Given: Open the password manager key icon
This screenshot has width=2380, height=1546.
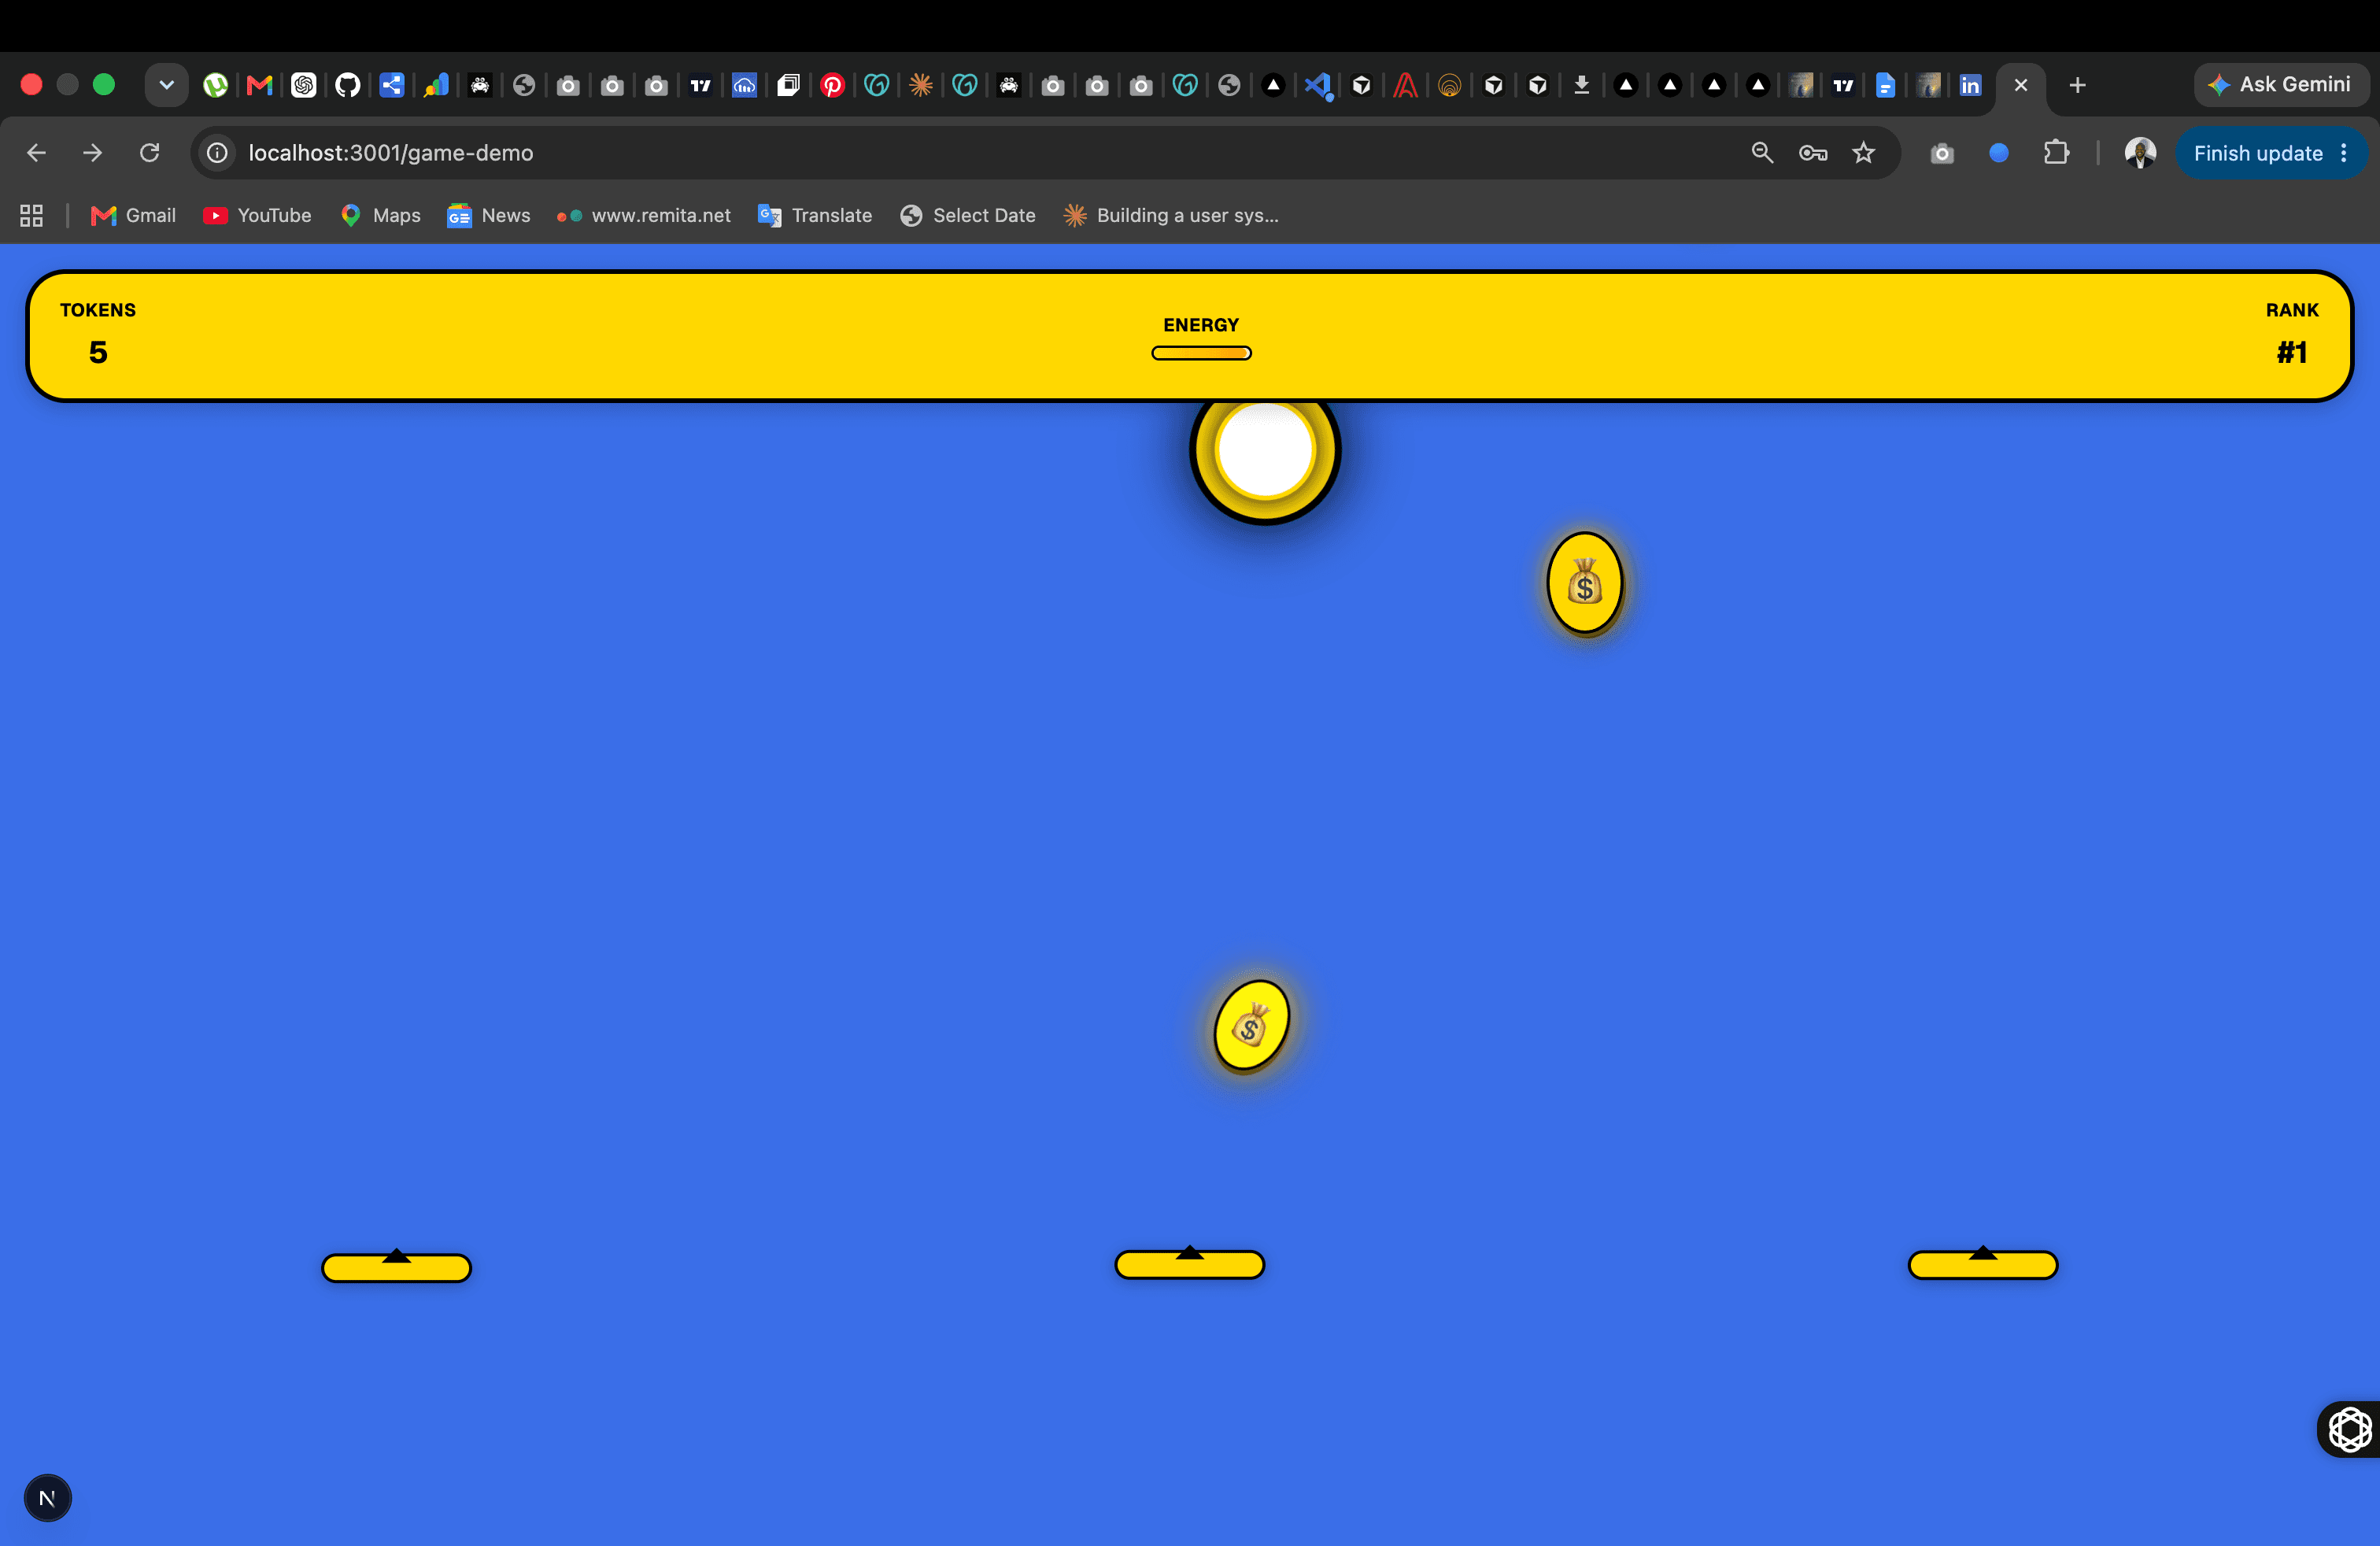Looking at the screenshot, I should [x=1813, y=153].
